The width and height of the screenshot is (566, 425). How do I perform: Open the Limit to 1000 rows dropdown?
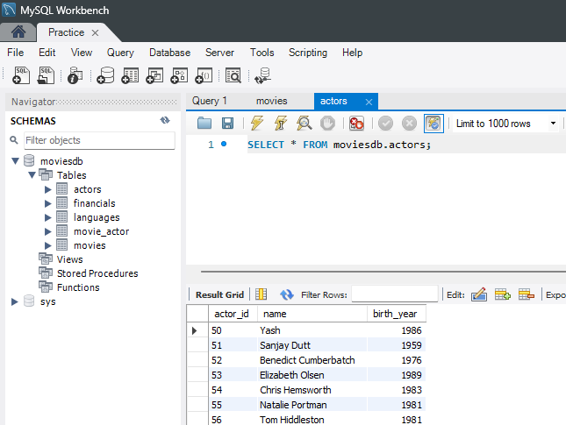(x=553, y=124)
